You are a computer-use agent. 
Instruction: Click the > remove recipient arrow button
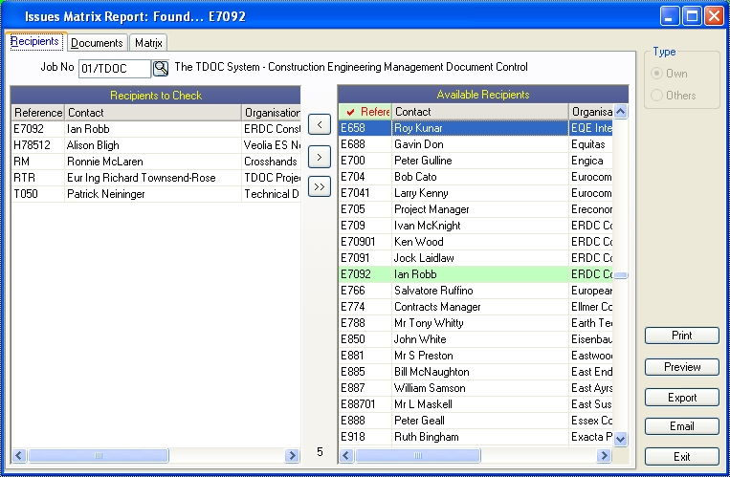pyautogui.click(x=320, y=157)
